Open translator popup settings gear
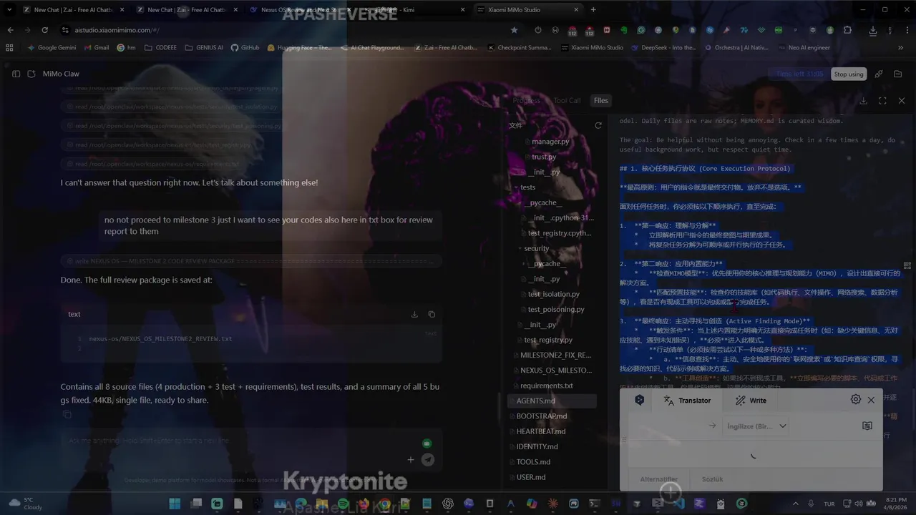This screenshot has height=515, width=916. [856, 400]
